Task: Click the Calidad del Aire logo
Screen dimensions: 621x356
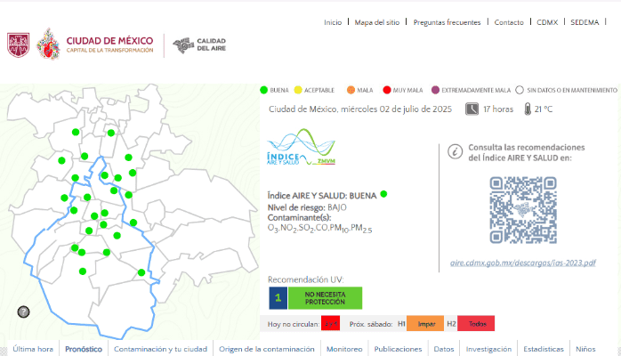Action: pos(199,44)
